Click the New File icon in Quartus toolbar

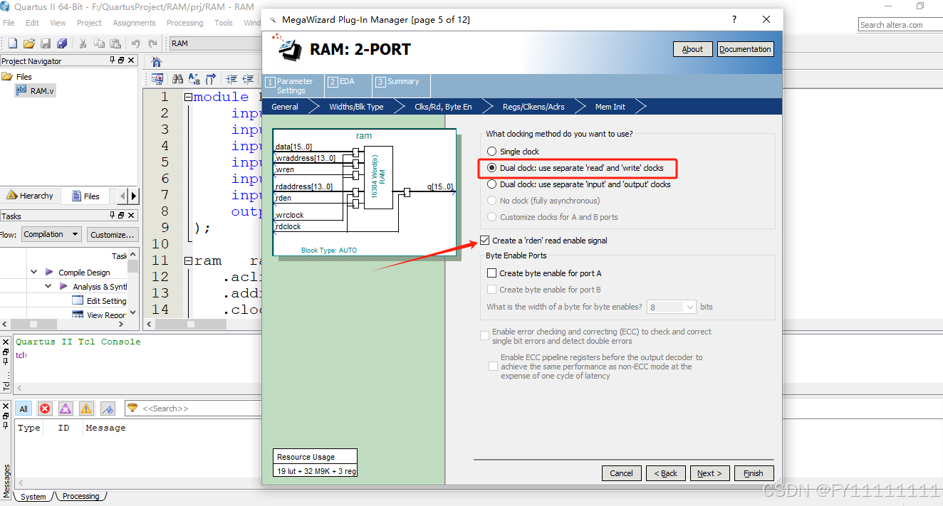[12, 43]
